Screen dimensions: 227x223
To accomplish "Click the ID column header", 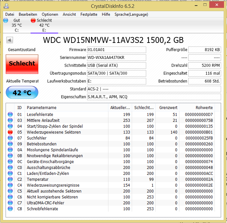I will point(19,107).
